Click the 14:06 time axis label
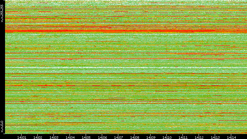Viewport: 247px width, 139px height. point(102,137)
